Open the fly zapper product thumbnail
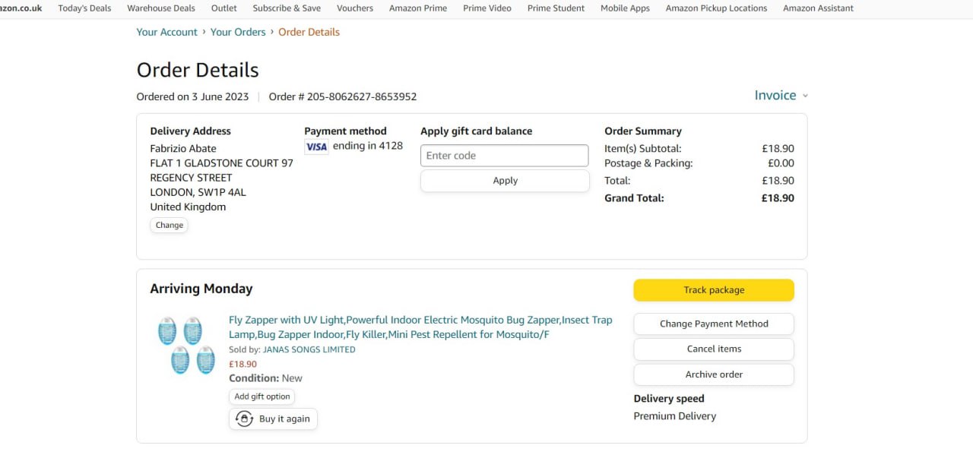 click(186, 346)
